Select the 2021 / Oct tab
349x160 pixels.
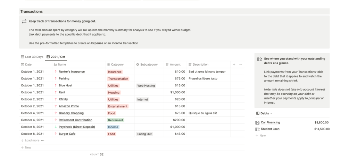56,57
